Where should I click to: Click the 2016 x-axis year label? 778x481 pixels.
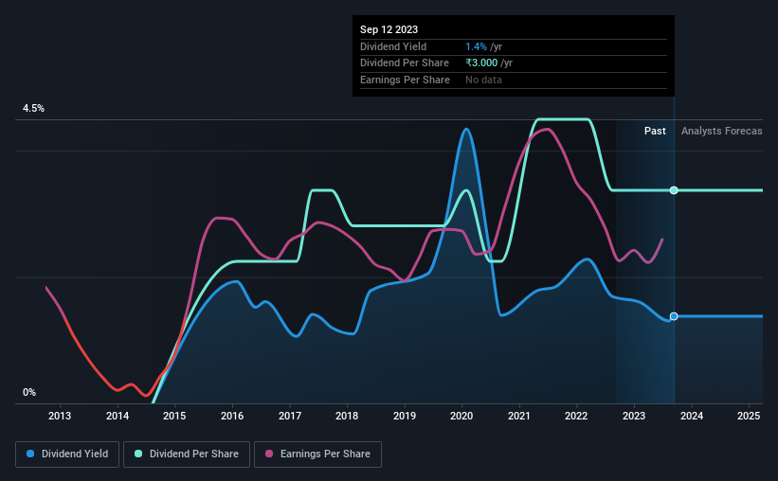[232, 416]
